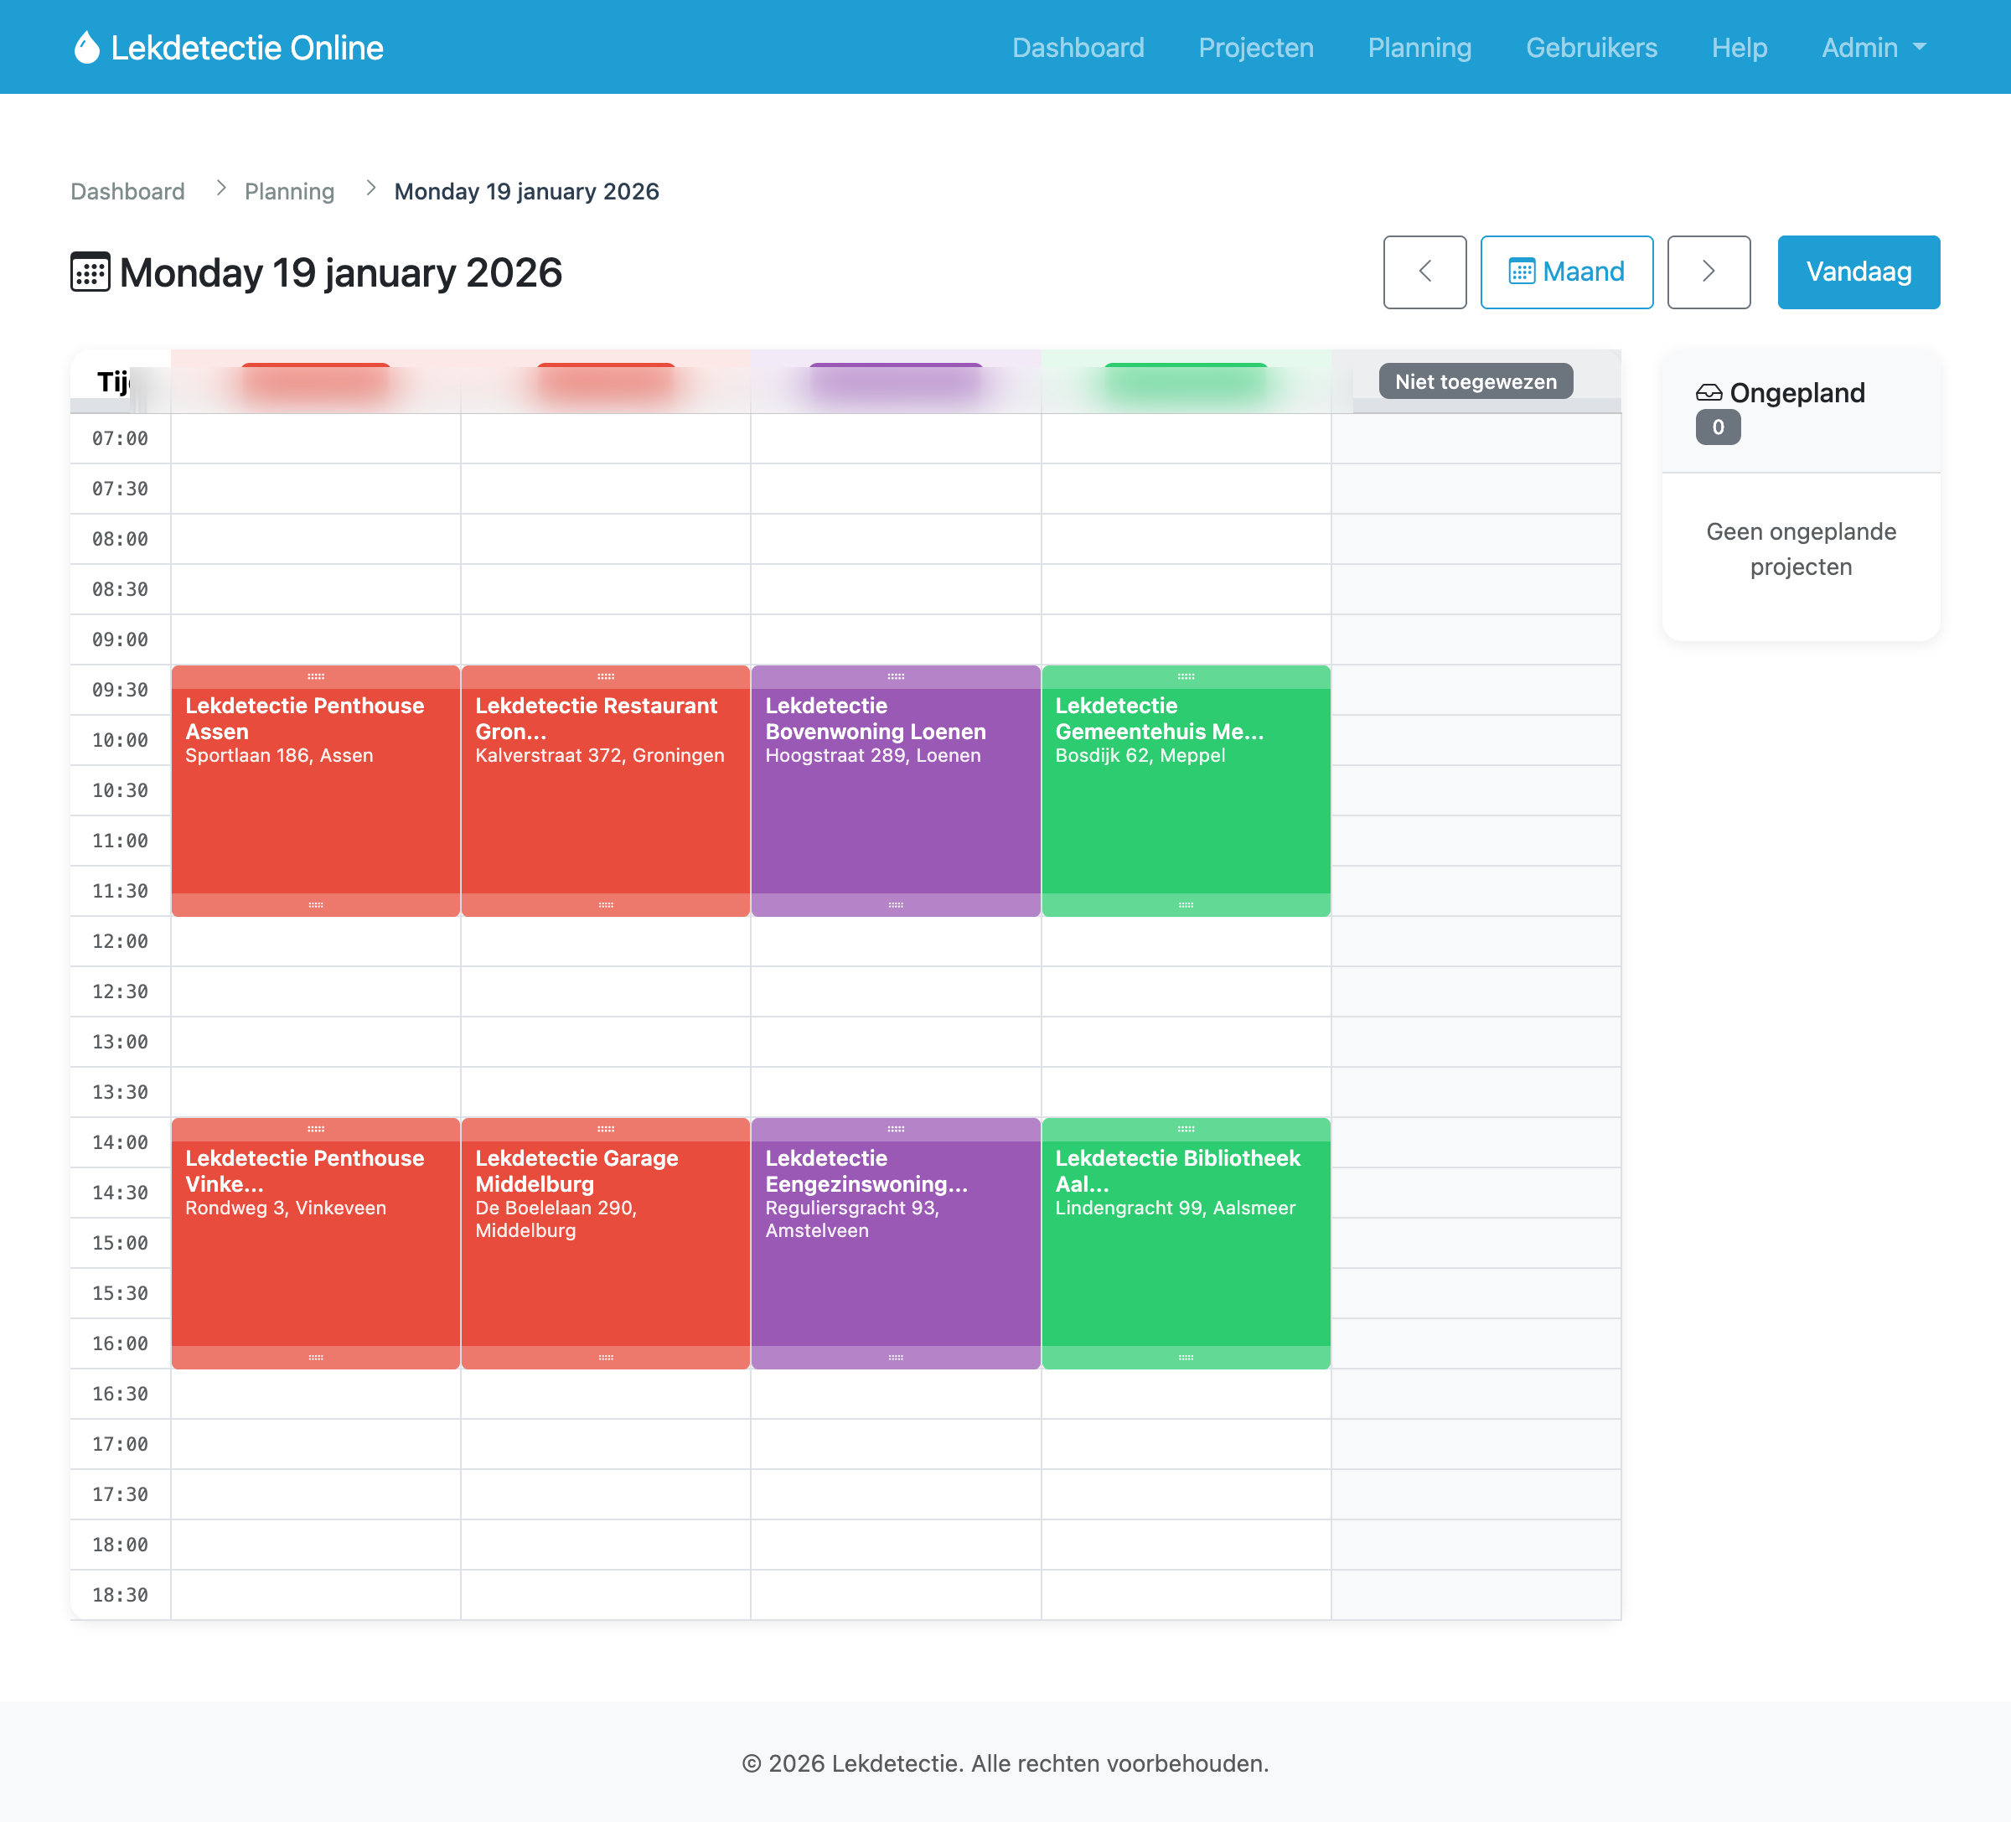Click the previous-day chevron arrow

click(1424, 272)
